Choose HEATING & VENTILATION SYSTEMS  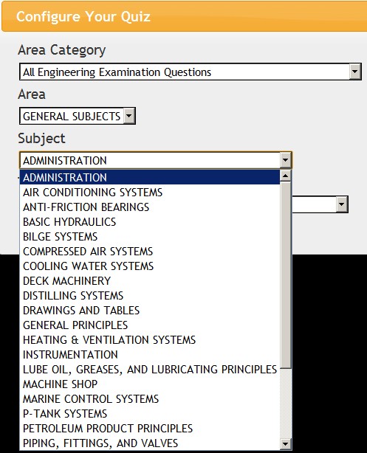[x=149, y=339]
